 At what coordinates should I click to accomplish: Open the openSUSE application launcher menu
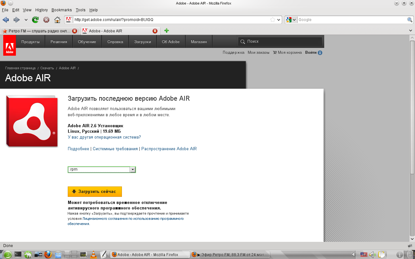(x=7, y=255)
